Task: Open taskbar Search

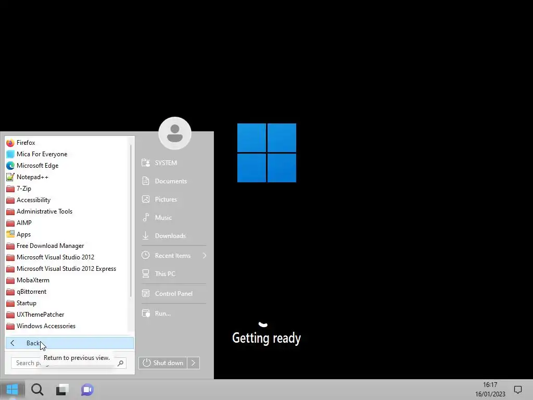Action: (37, 390)
